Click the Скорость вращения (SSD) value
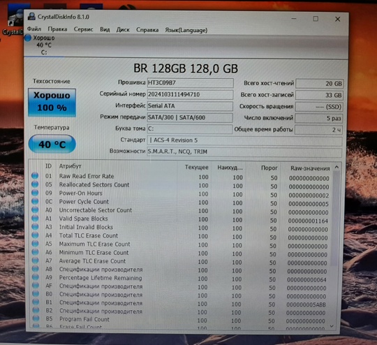 (x=319, y=107)
